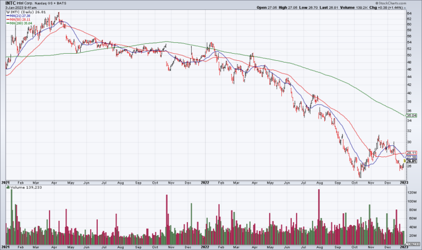422x250 pixels.
Task: Click the 2022 year label under the volume panel
Action: 205,247
